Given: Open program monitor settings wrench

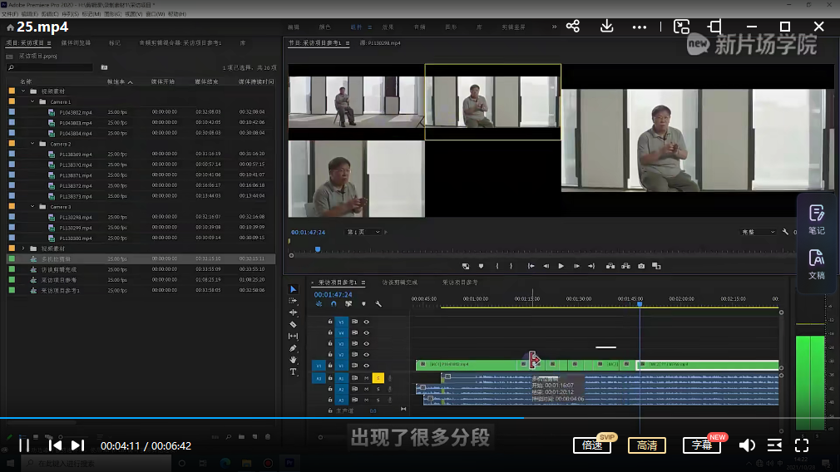Looking at the screenshot, I should tap(785, 232).
